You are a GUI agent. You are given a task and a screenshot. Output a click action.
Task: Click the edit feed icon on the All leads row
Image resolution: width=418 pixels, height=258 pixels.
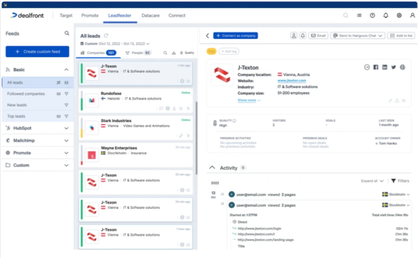[x=59, y=83]
